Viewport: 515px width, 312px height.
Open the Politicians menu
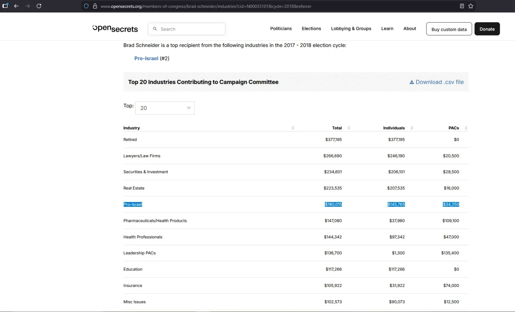point(281,29)
